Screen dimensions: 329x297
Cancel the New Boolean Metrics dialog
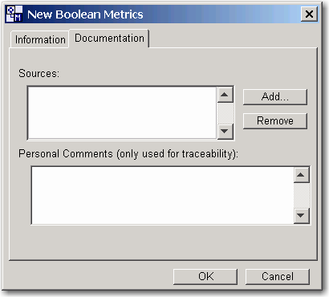pos(278,276)
